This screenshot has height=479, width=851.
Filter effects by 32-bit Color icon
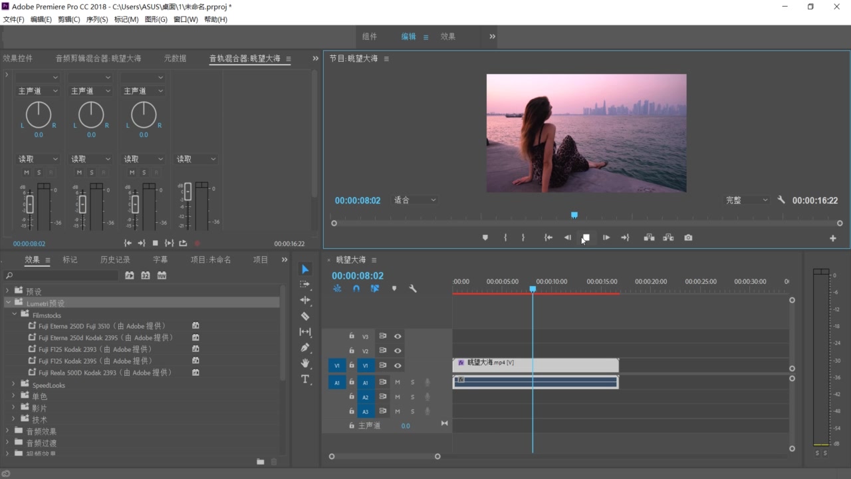click(146, 275)
